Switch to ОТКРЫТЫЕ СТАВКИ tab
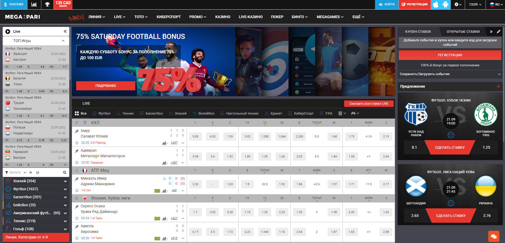The width and height of the screenshot is (505, 243). pyautogui.click(x=463, y=31)
